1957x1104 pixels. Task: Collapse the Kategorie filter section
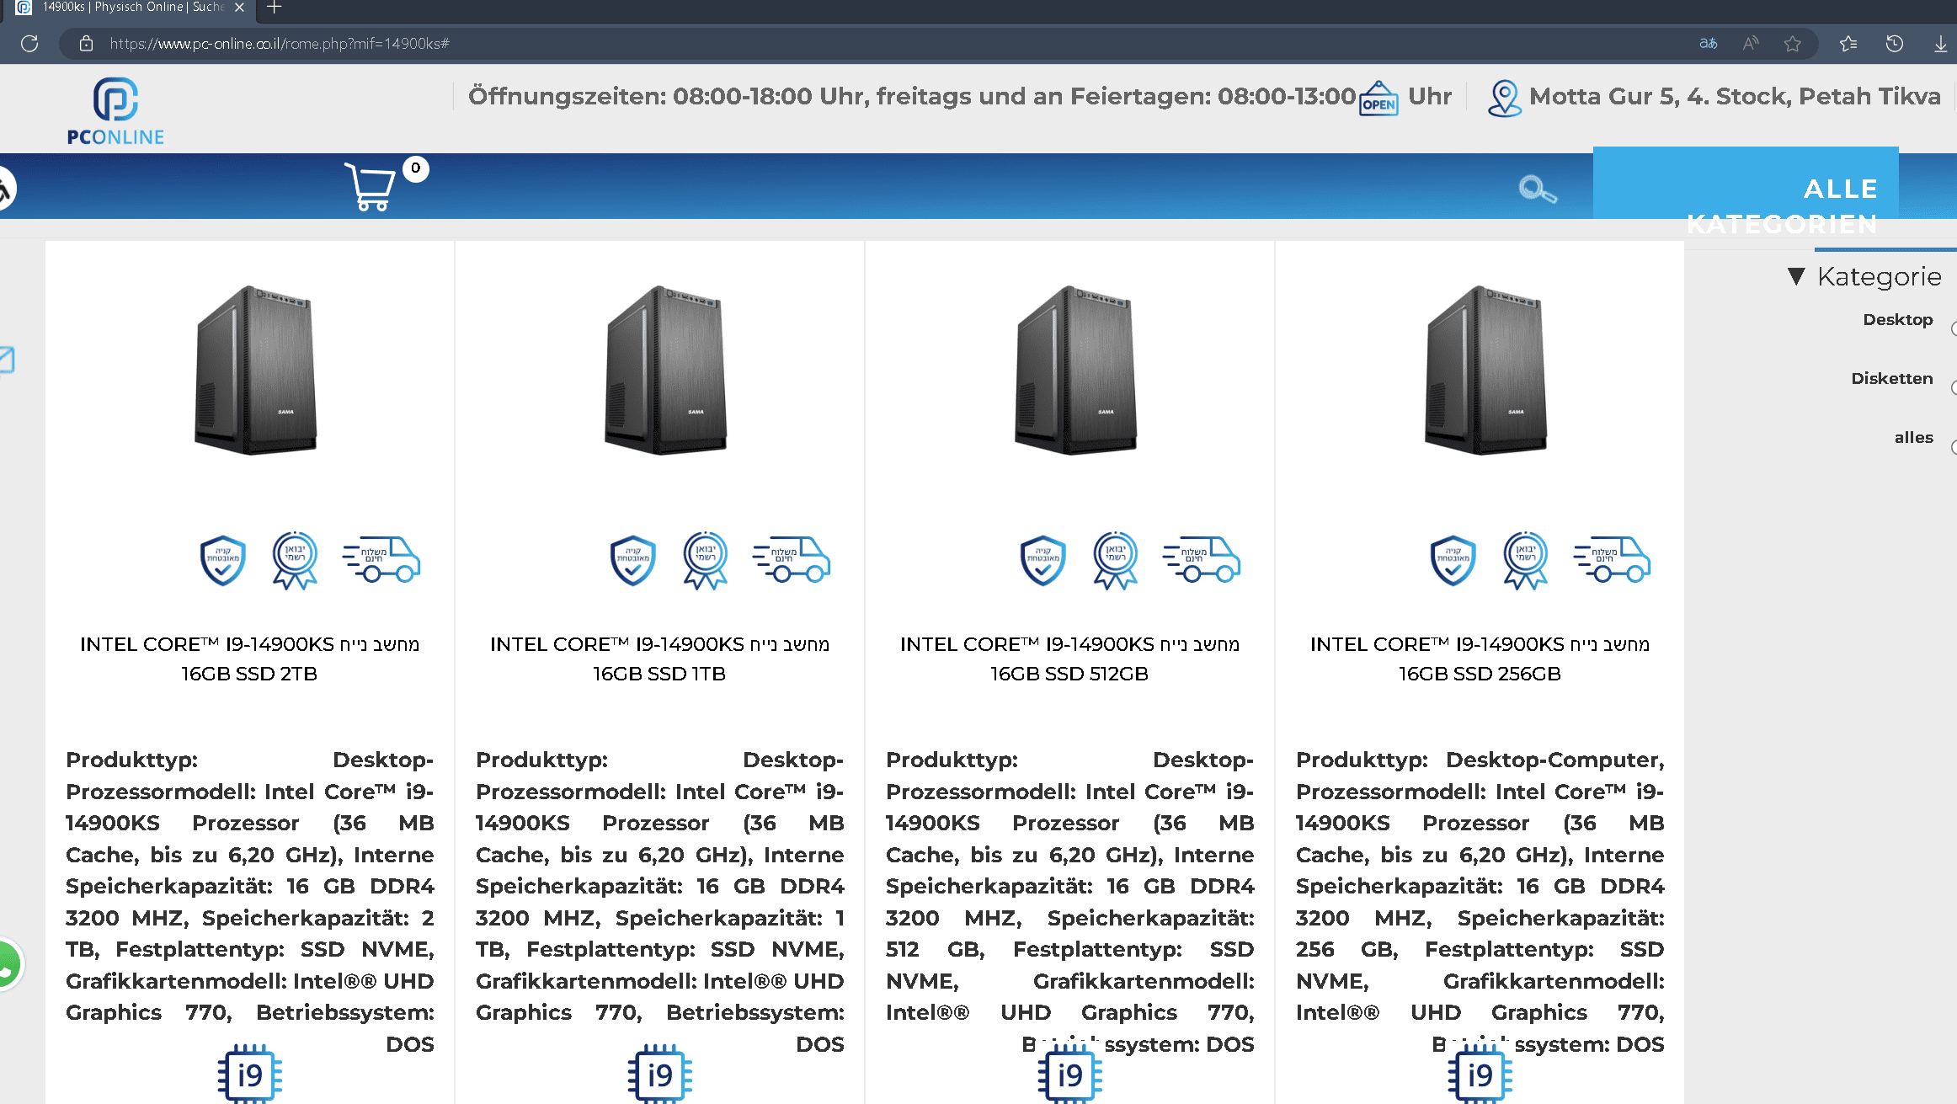(1795, 276)
